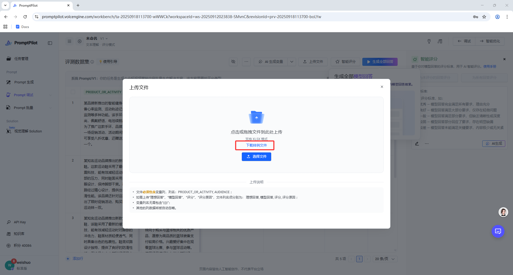
Task: Open the 任务管理 sidebar item
Action: click(21, 59)
